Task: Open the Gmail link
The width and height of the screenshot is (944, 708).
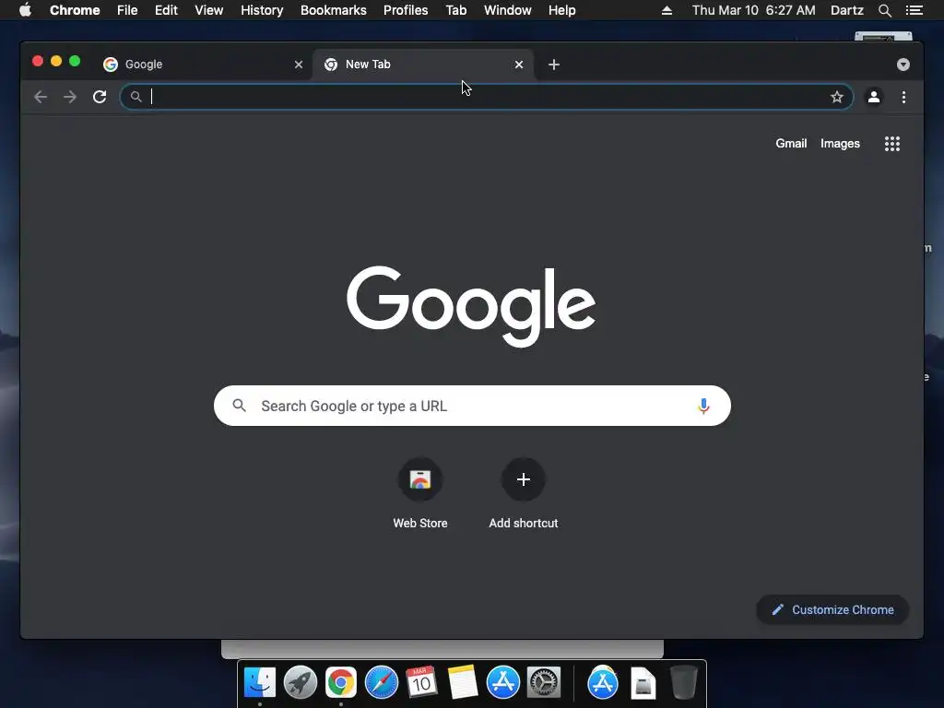Action: [x=791, y=143]
